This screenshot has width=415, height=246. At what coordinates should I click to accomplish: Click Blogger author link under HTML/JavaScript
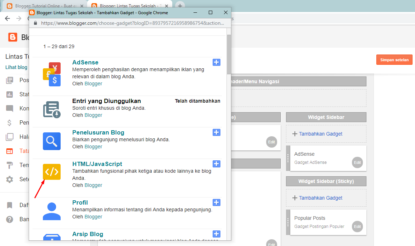pyautogui.click(x=93, y=185)
